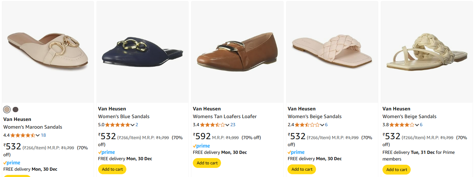
Task: Click the five-star rating of Women's Blue Sandals
Action: (x=118, y=125)
